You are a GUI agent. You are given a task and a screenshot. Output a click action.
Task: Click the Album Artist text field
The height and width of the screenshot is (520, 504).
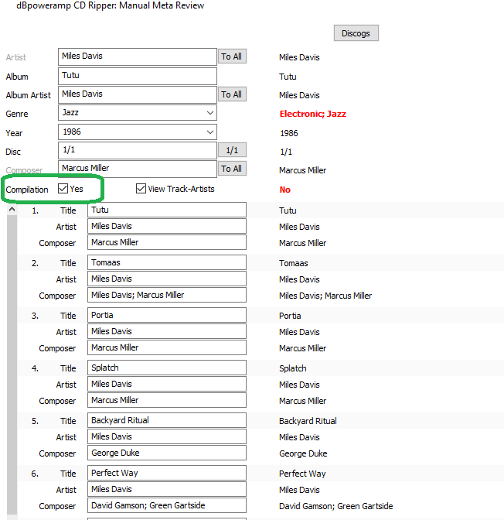pos(137,94)
